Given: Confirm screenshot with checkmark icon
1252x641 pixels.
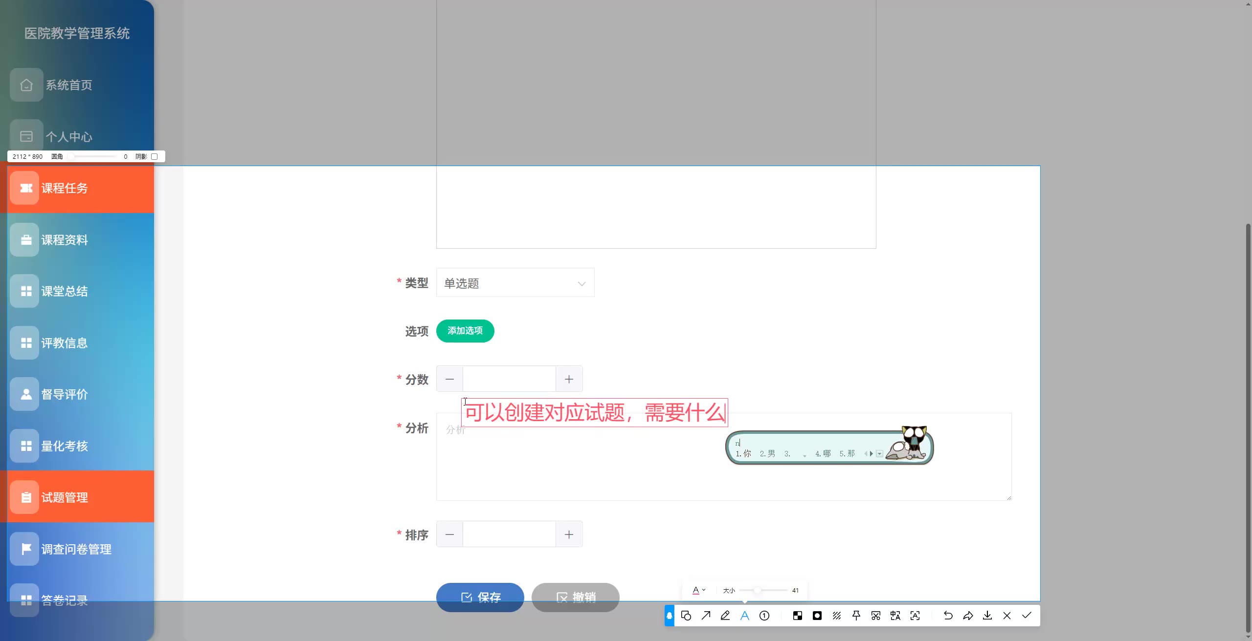Looking at the screenshot, I should click(1027, 616).
